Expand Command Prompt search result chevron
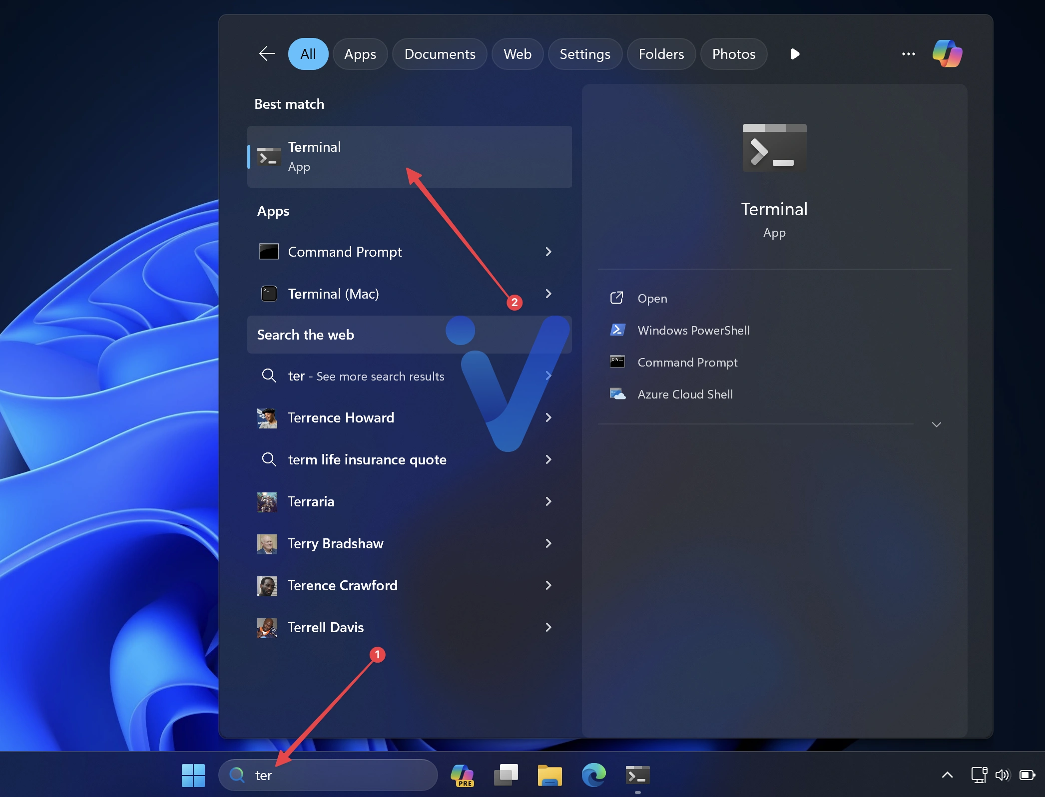Image resolution: width=1045 pixels, height=797 pixels. (549, 251)
